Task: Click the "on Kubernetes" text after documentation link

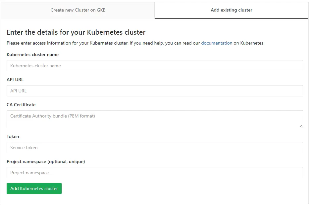Action: [248, 43]
